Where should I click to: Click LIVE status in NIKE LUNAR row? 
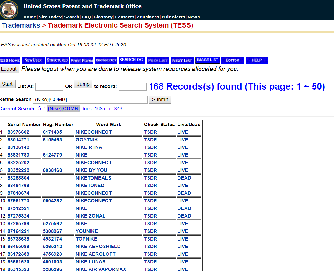183,262
